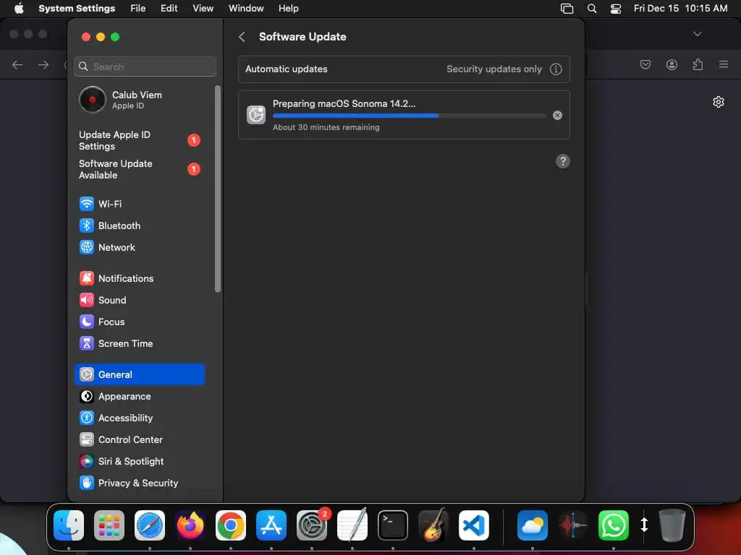Open the Window menu

pyautogui.click(x=246, y=9)
